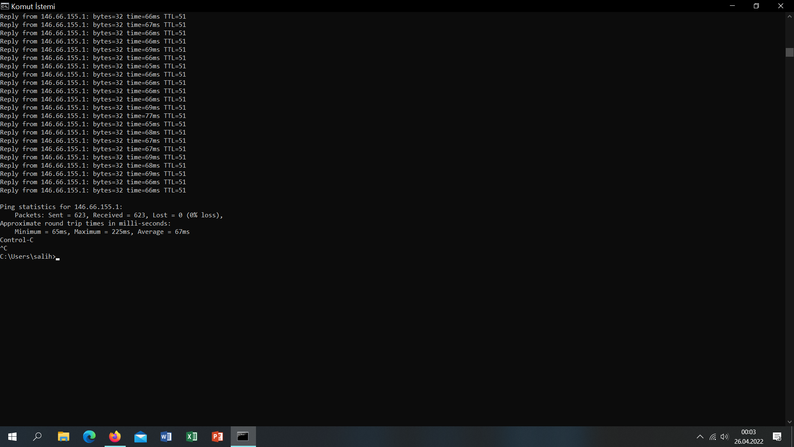Click the taskbar Search magnifier icon
794x447 pixels.
point(37,437)
